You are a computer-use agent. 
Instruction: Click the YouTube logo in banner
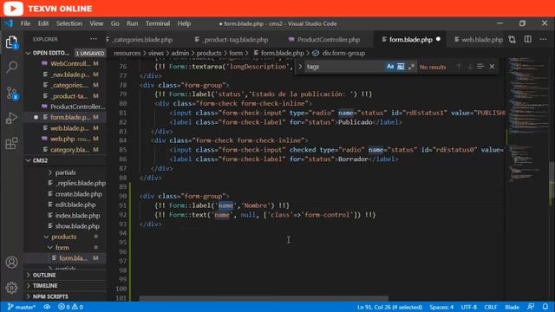pyautogui.click(x=14, y=9)
